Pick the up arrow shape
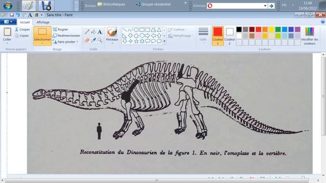Viewport: 326px width, 183px height. coord(159,36)
